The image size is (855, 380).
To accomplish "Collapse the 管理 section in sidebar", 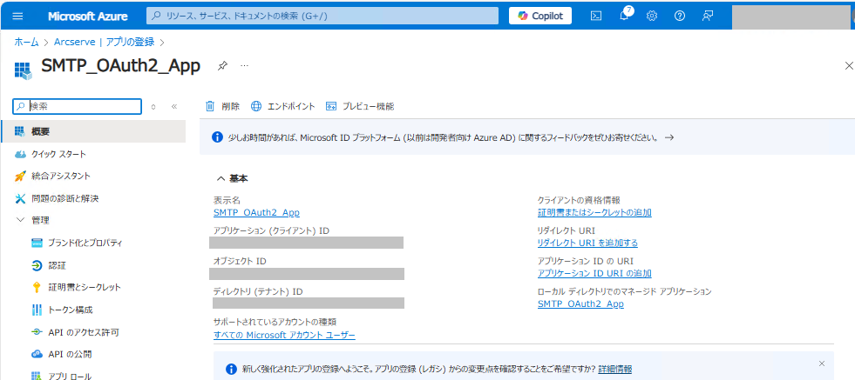I will (x=21, y=221).
